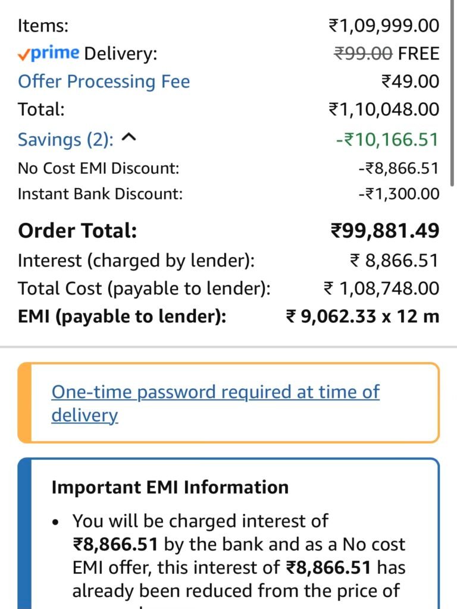Tap the green total savings amount -₹10,166.51
Screen dimensions: 457x609
pyautogui.click(x=386, y=140)
